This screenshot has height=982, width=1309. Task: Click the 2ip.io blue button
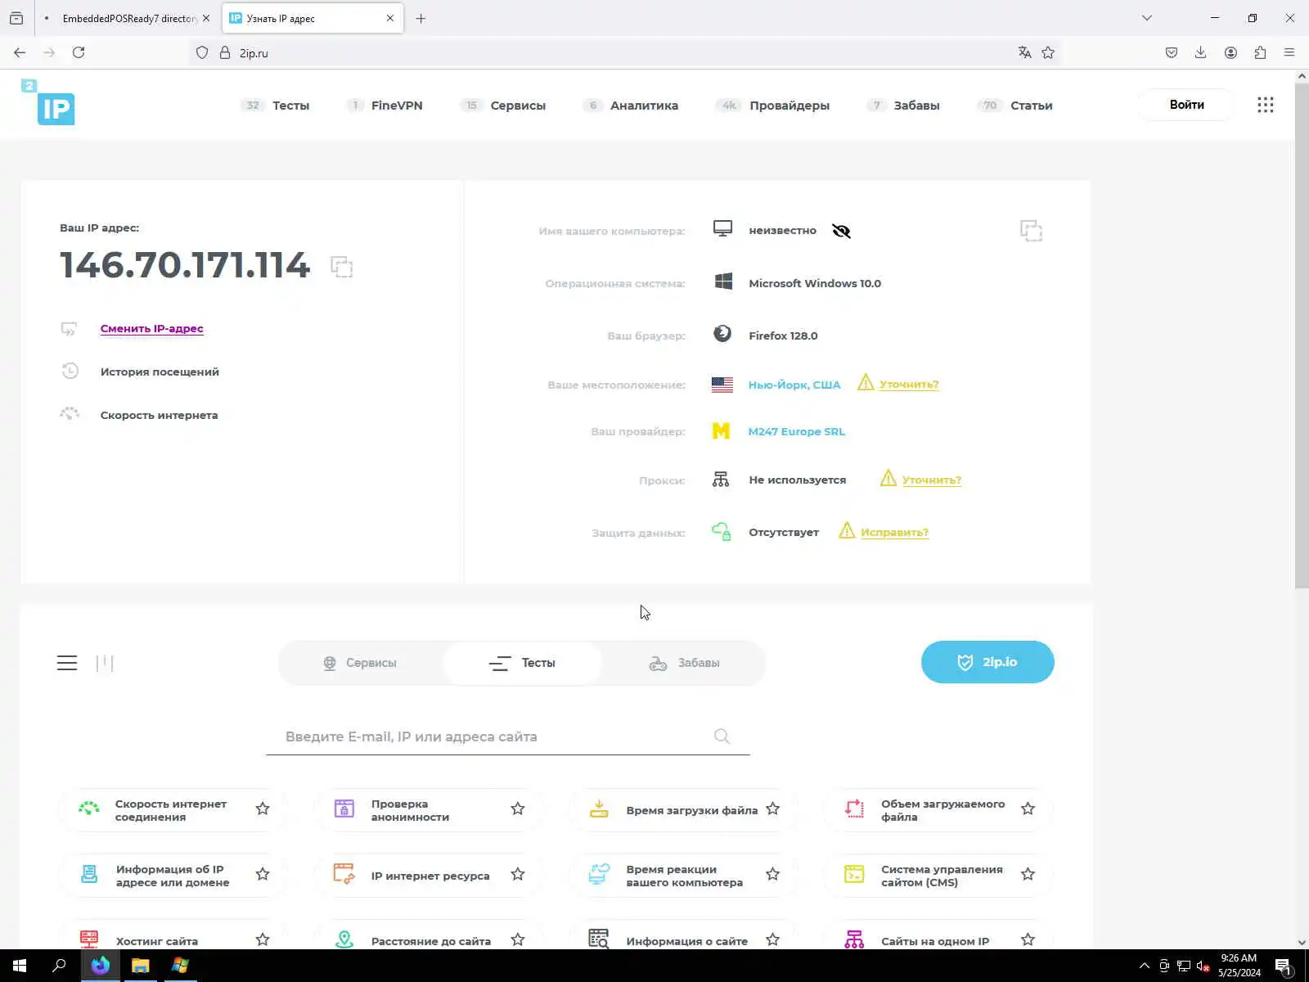987,662
